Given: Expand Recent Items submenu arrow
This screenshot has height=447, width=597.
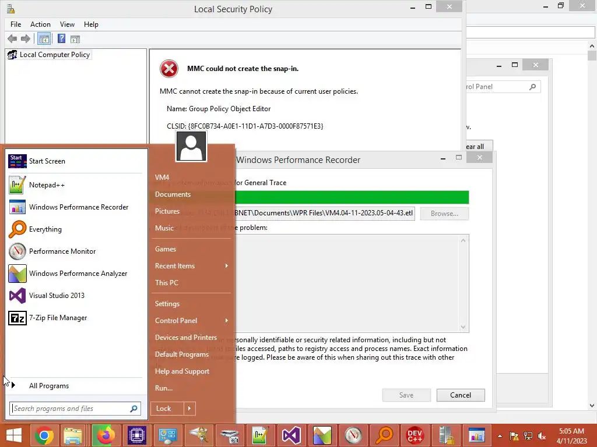Looking at the screenshot, I should (x=227, y=265).
